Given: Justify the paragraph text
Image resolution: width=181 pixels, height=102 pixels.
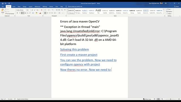Looking at the screenshot, I should point(52,13).
